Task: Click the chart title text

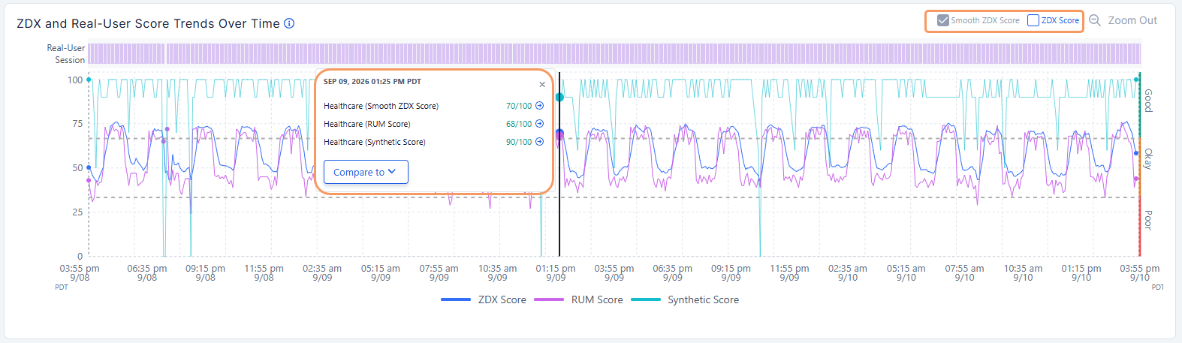Action: [148, 23]
